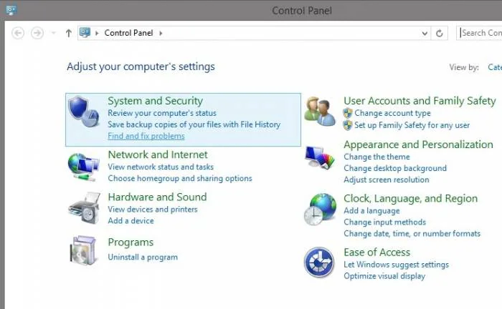Open the Programs box icon
Screen dimensions: 502x309
(x=83, y=250)
